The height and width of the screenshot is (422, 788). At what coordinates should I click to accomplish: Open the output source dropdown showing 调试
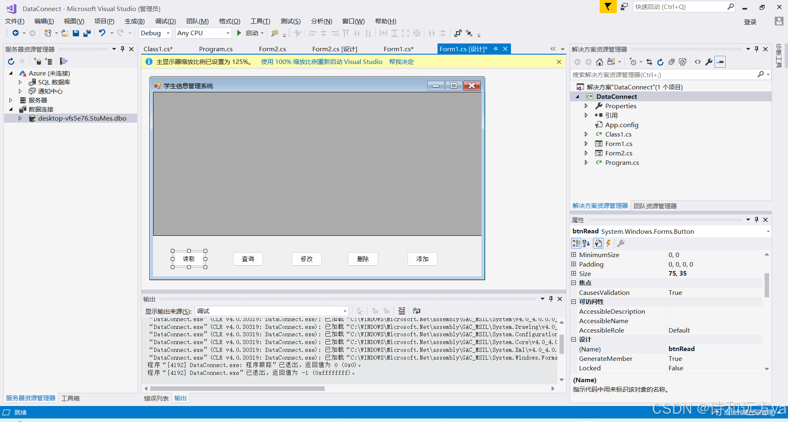pos(345,311)
